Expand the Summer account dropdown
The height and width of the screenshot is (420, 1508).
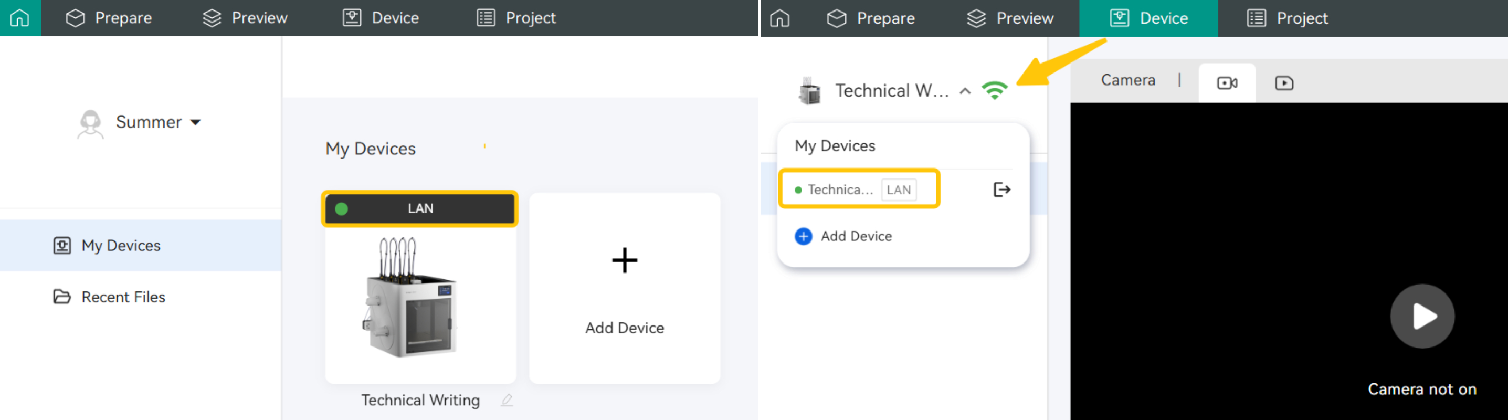(x=196, y=122)
